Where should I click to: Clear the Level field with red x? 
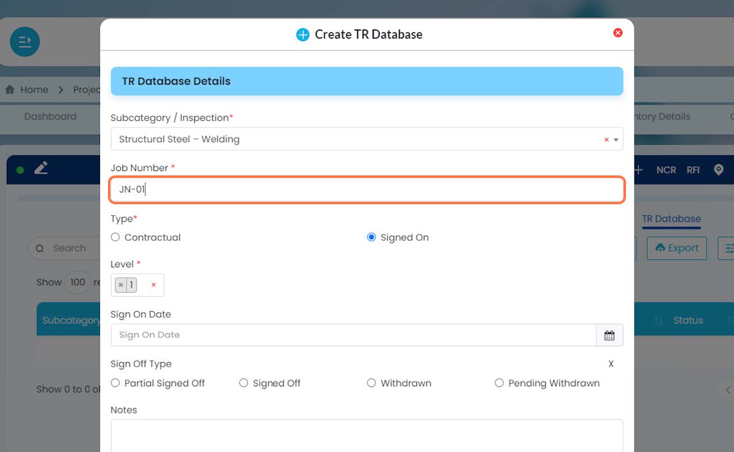[x=153, y=285]
